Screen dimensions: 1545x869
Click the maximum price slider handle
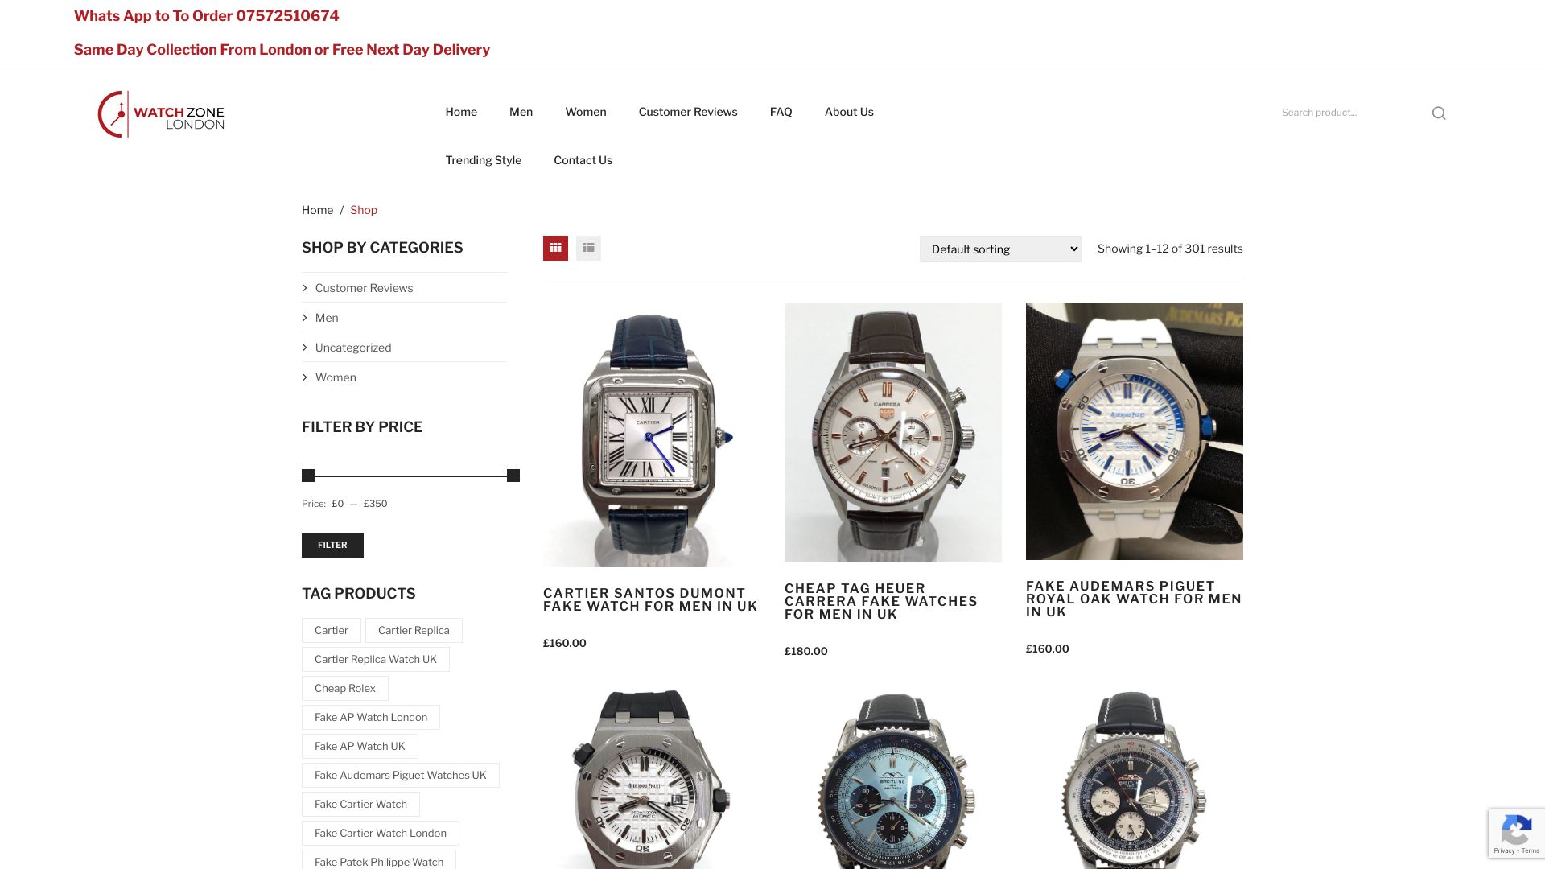point(513,476)
